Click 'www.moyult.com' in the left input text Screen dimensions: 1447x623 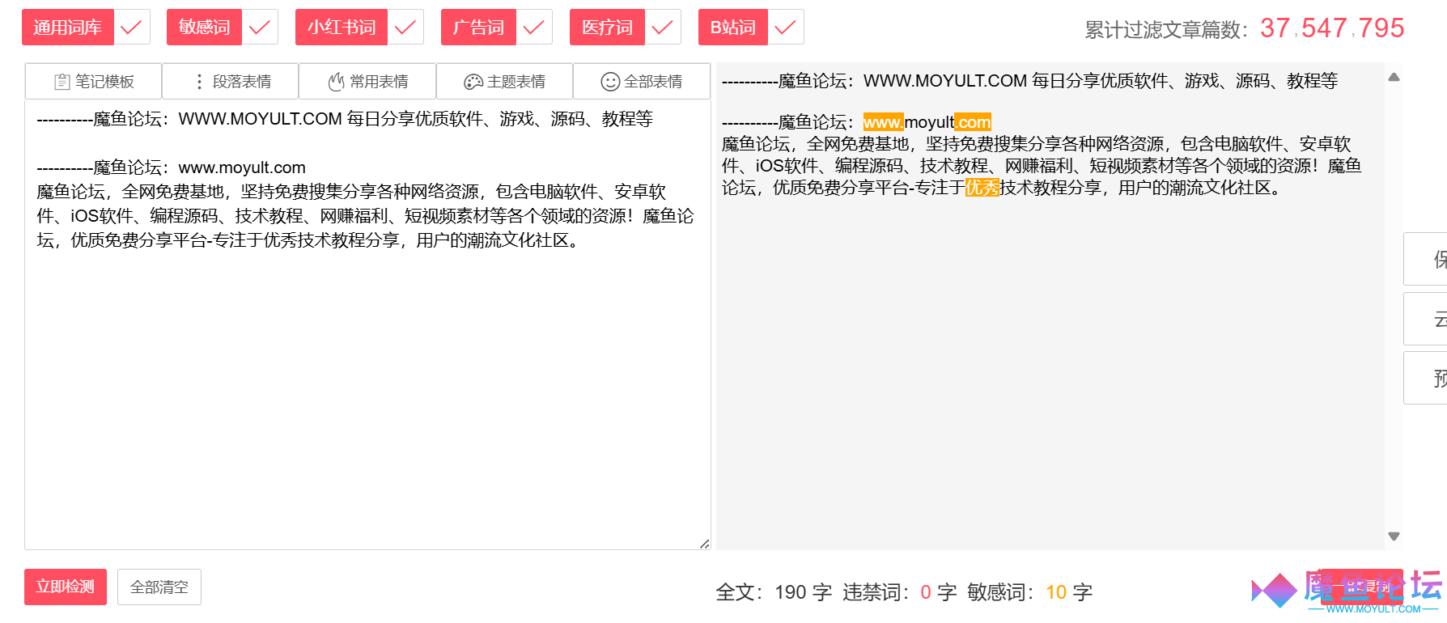pyautogui.click(x=242, y=167)
